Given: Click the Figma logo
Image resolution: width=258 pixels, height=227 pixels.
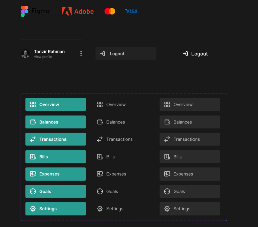Looking at the screenshot, I should pyautogui.click(x=35, y=11).
